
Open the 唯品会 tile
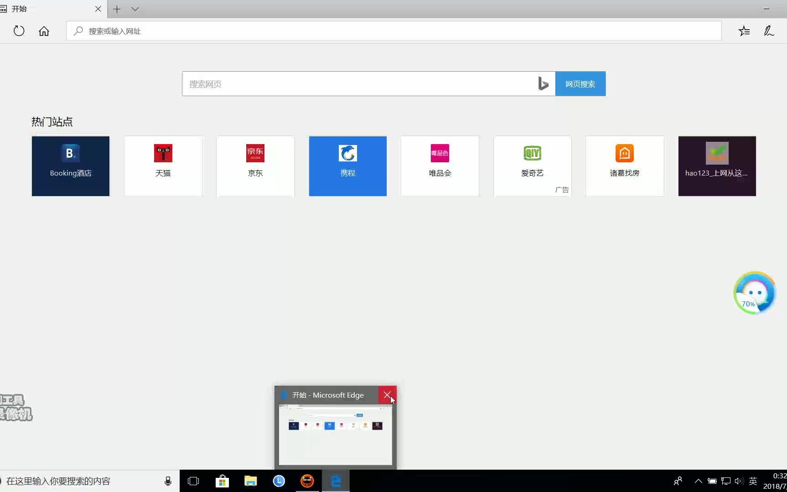(440, 166)
